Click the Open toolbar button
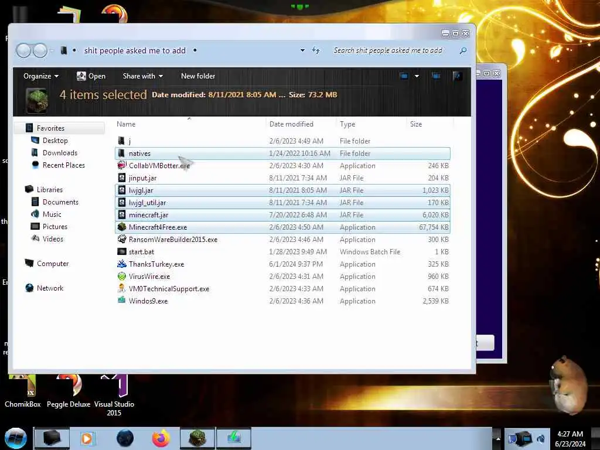 point(91,76)
